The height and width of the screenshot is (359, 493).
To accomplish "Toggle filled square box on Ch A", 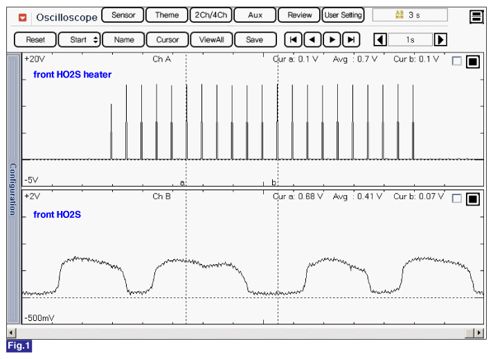I will point(472,62).
